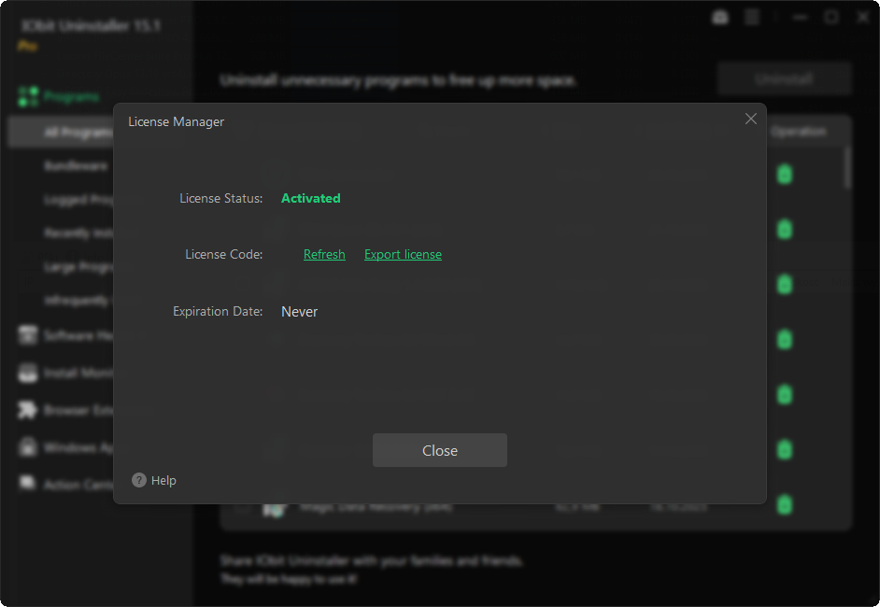Close the License Manager dialog with X
This screenshot has width=880, height=607.
point(750,119)
